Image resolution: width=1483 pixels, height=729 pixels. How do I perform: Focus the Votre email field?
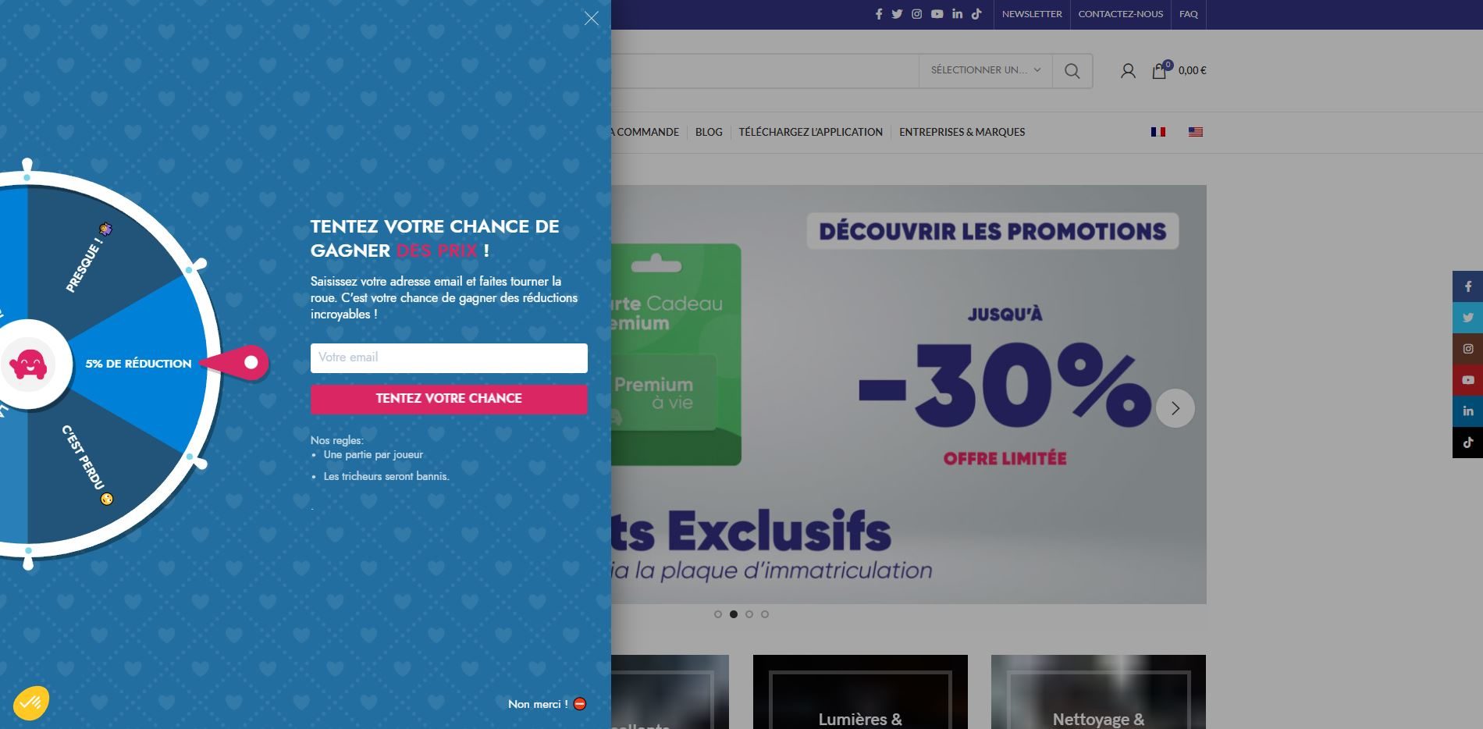pyautogui.click(x=449, y=357)
